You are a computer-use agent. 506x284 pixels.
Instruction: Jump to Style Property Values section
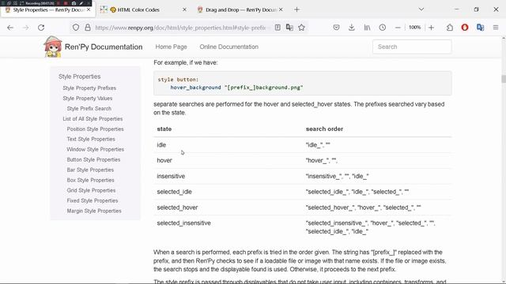click(x=88, y=98)
